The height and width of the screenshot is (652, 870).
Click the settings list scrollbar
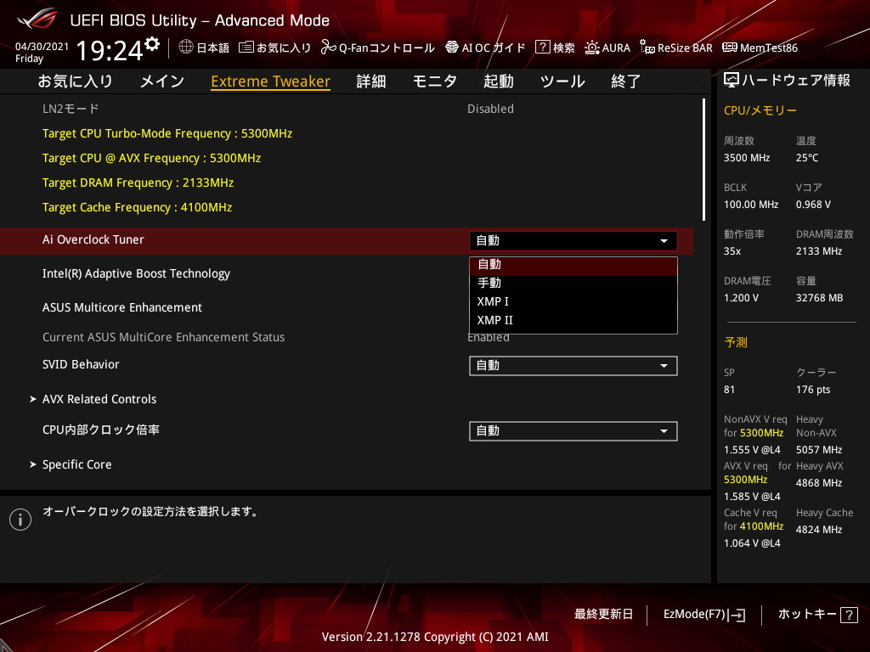(x=704, y=160)
